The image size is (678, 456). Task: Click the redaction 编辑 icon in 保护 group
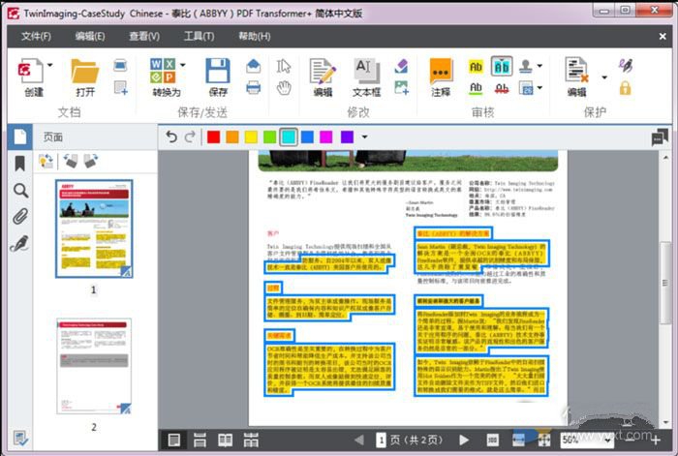click(x=577, y=71)
